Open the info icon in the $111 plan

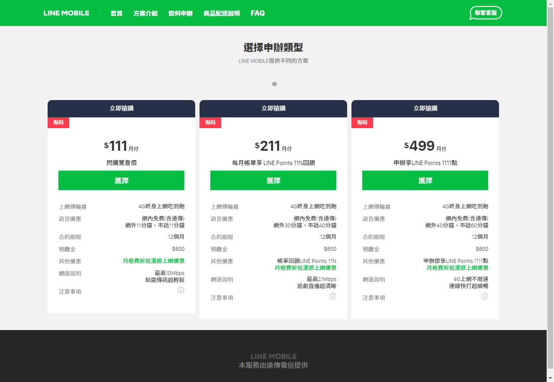pos(181,290)
